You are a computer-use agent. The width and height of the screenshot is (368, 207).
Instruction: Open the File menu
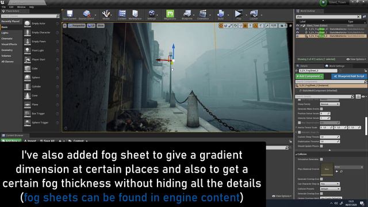(x=4, y=7)
